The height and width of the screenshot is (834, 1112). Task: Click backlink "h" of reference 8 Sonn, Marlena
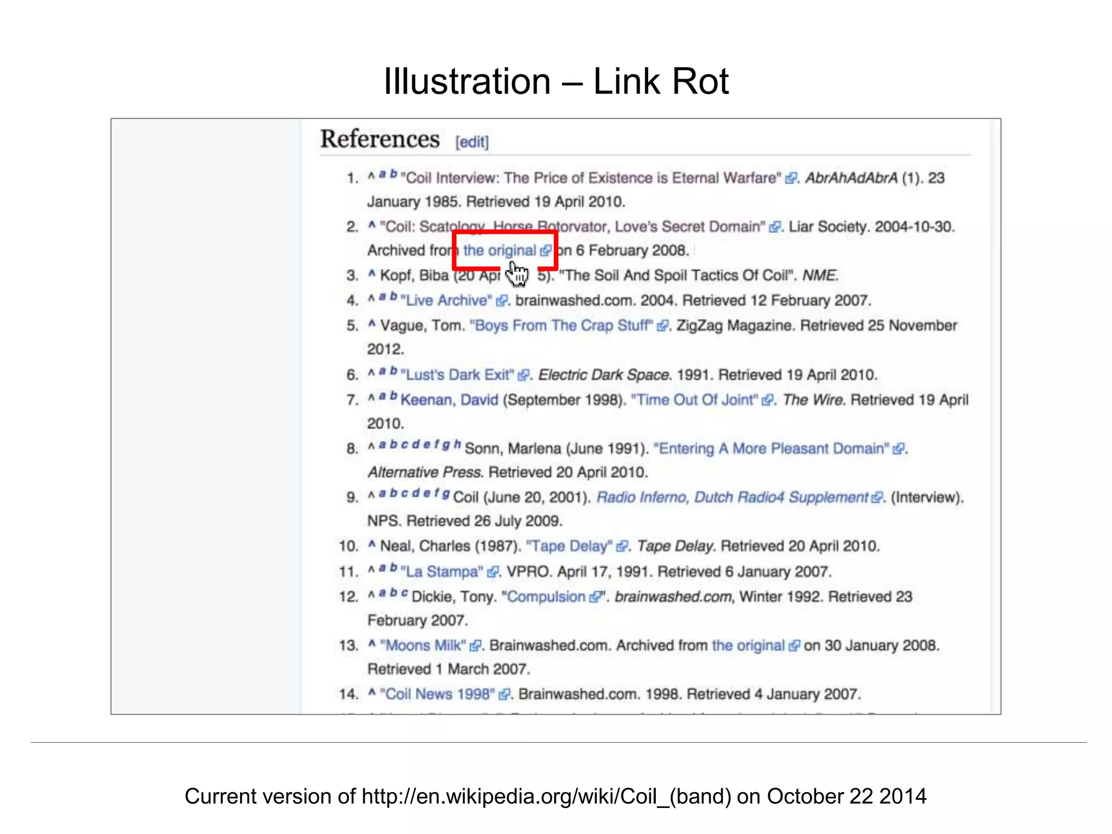tap(457, 445)
